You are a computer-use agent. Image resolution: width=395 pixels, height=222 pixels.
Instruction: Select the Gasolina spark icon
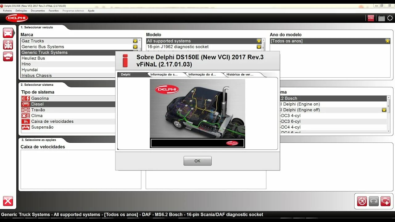click(x=26, y=98)
